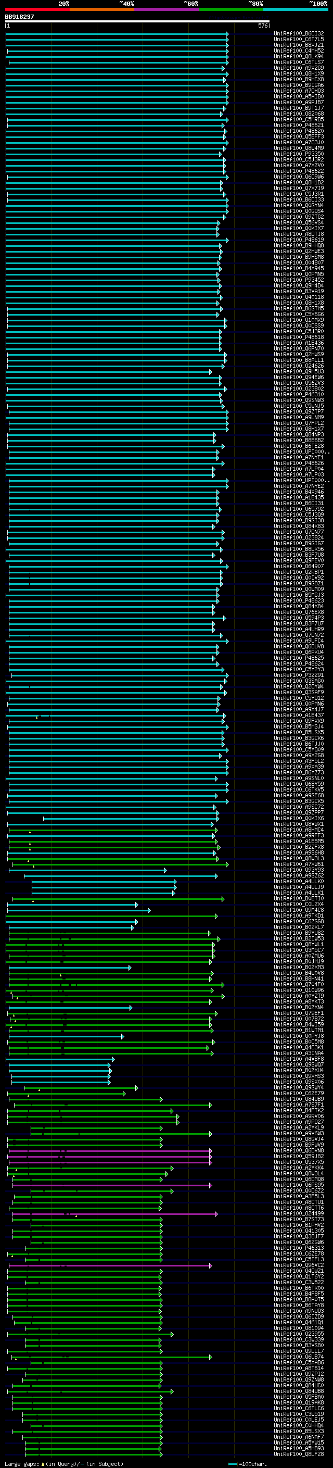Click the cyan alignment bar for UniRef100_Q93Y93
The image size is (333, 1468).
(x=87, y=870)
